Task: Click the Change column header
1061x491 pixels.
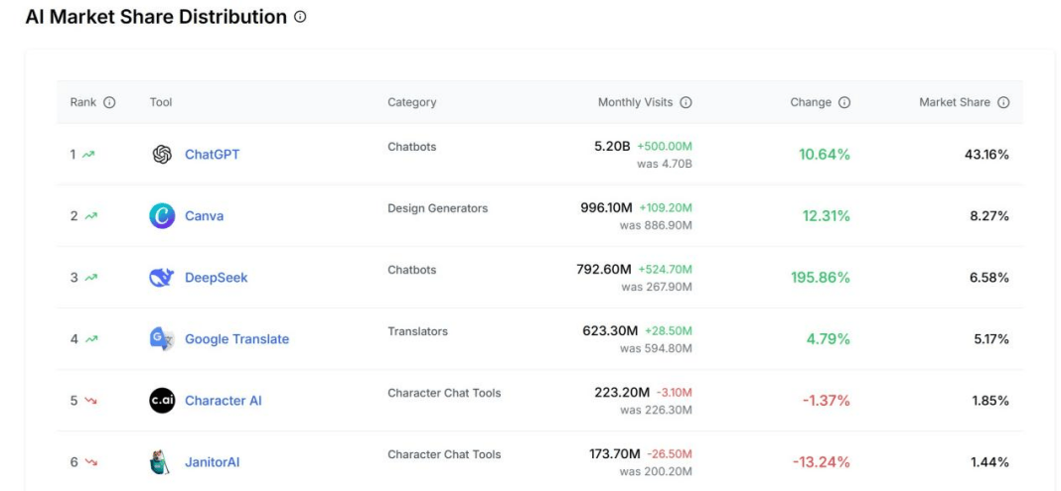Action: pos(811,102)
